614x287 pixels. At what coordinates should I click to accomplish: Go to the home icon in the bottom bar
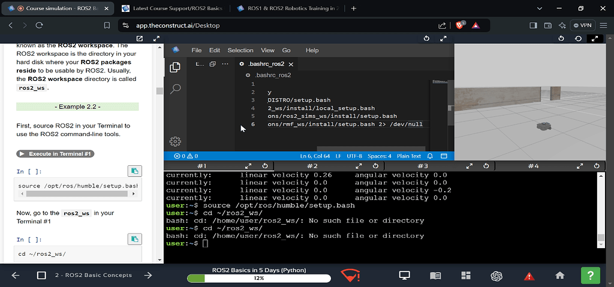(x=560, y=276)
